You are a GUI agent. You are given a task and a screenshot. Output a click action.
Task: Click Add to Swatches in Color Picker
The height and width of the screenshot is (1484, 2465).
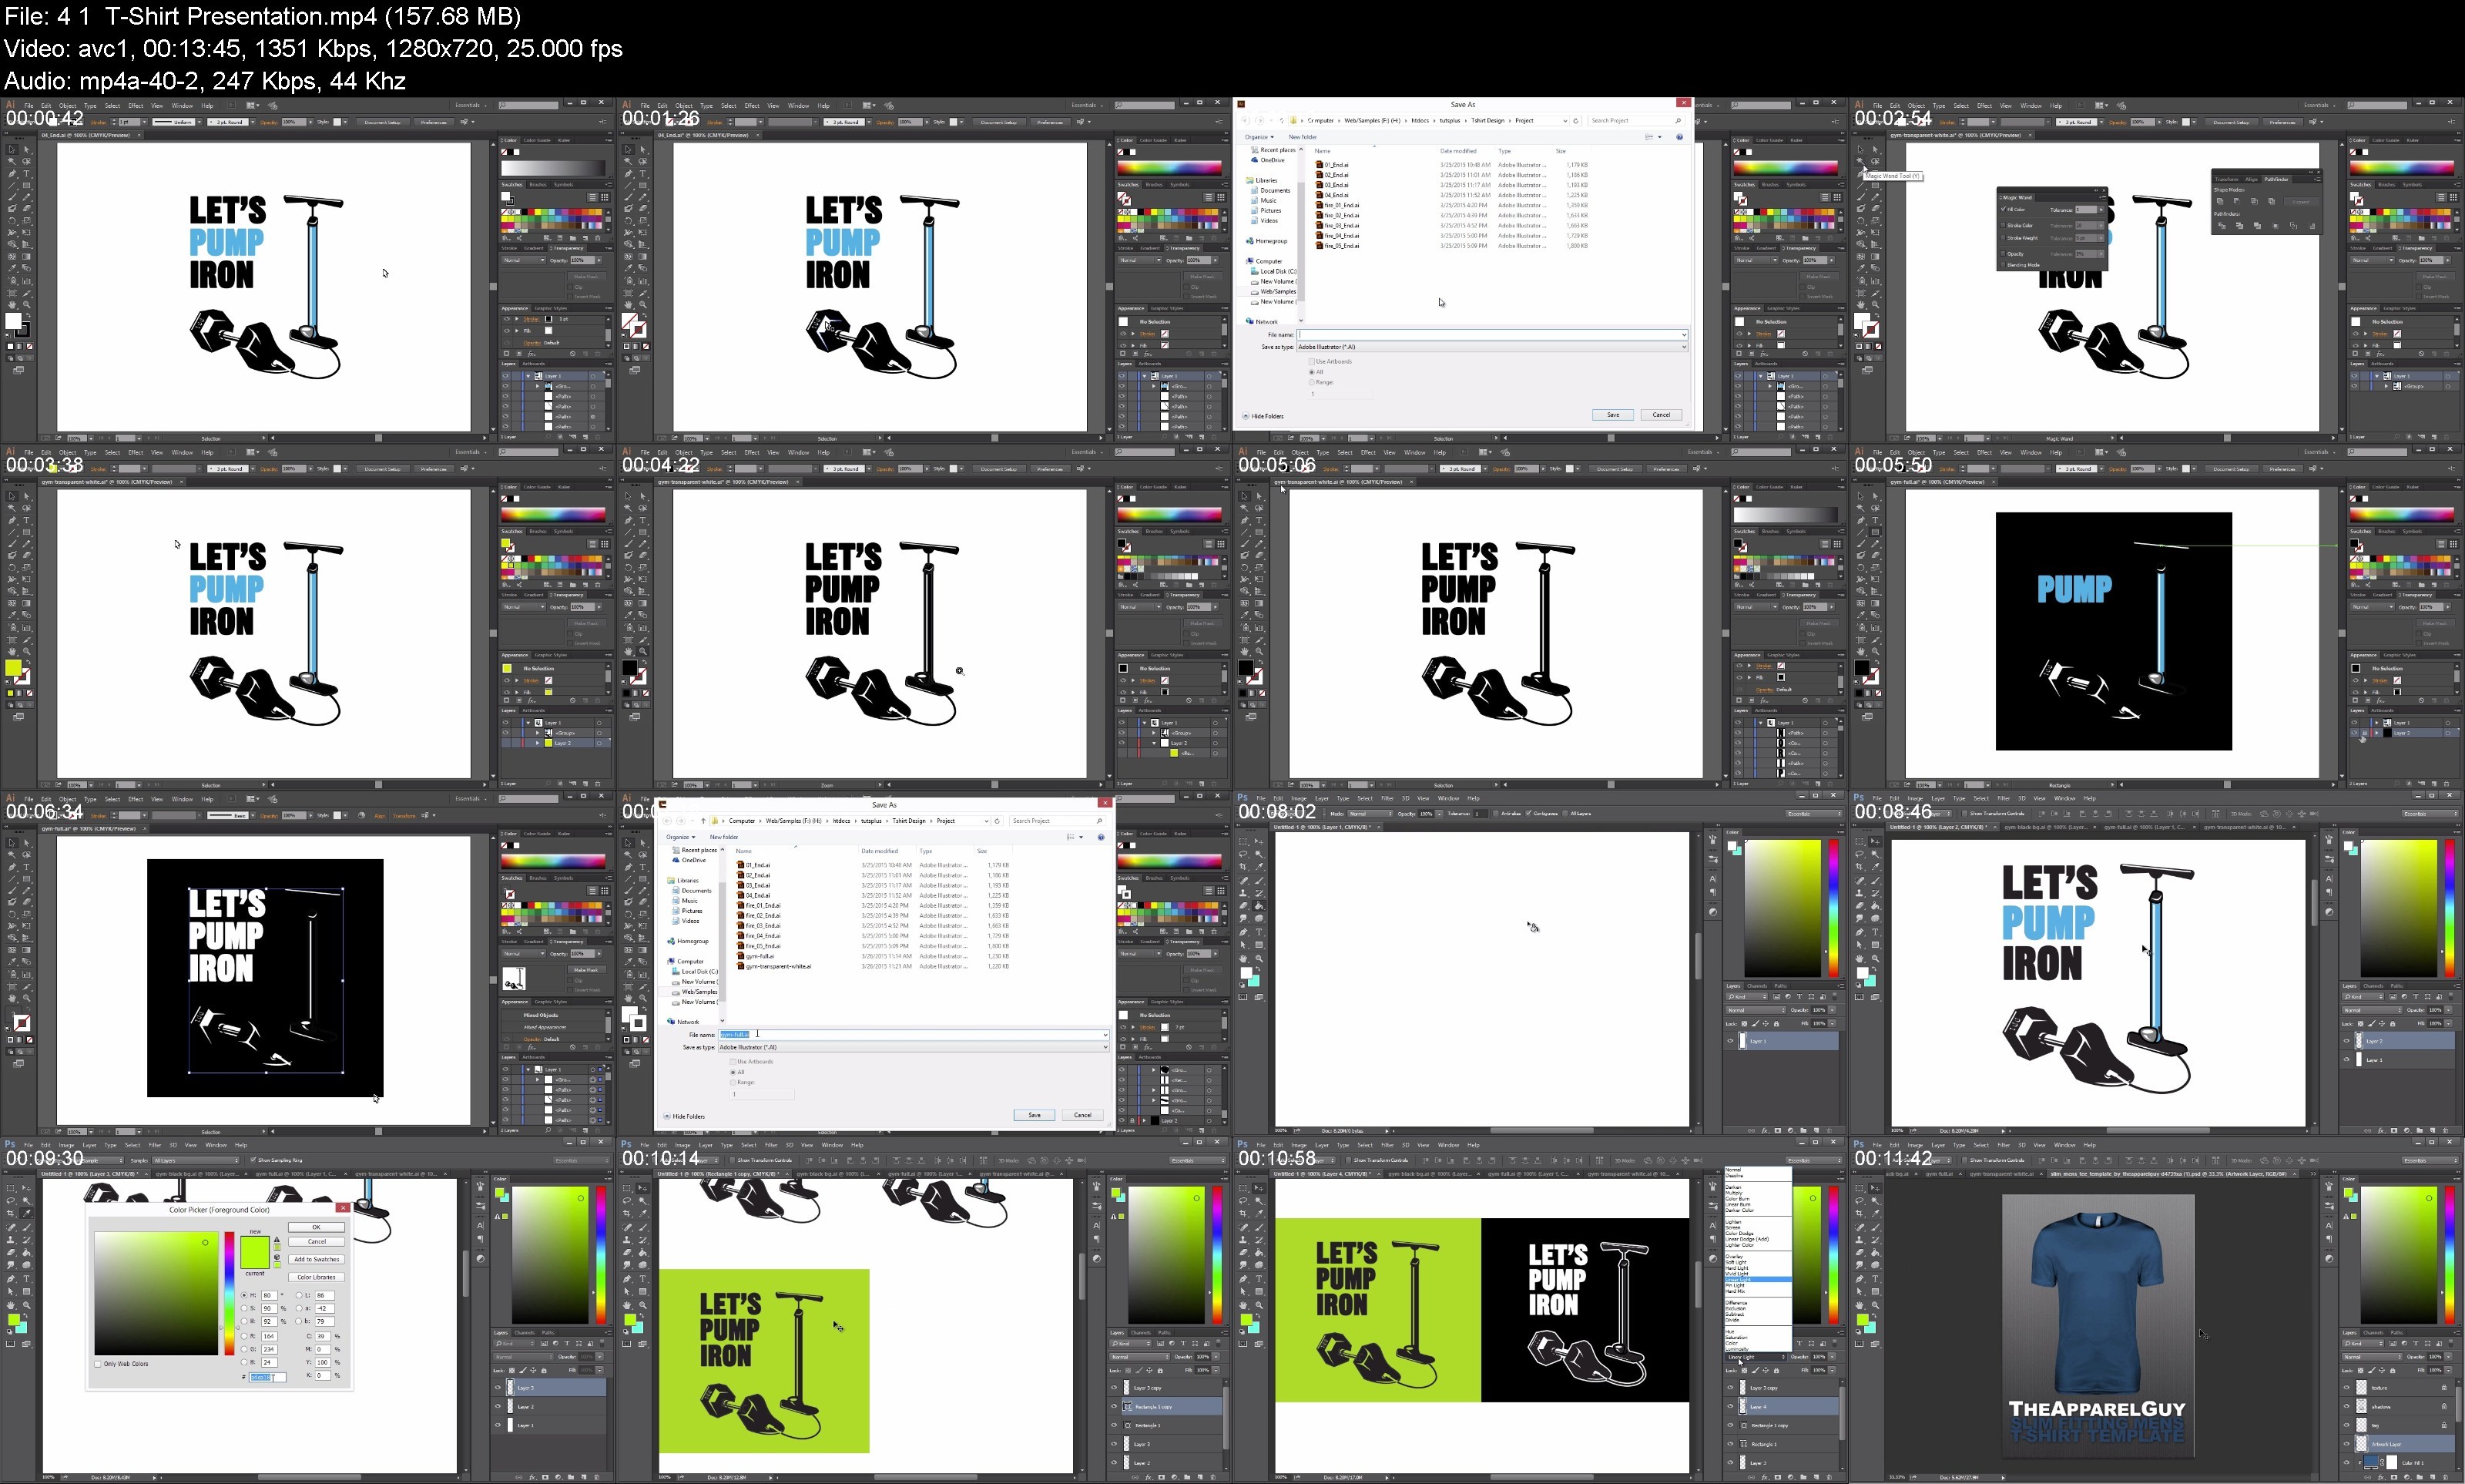point(317,1260)
